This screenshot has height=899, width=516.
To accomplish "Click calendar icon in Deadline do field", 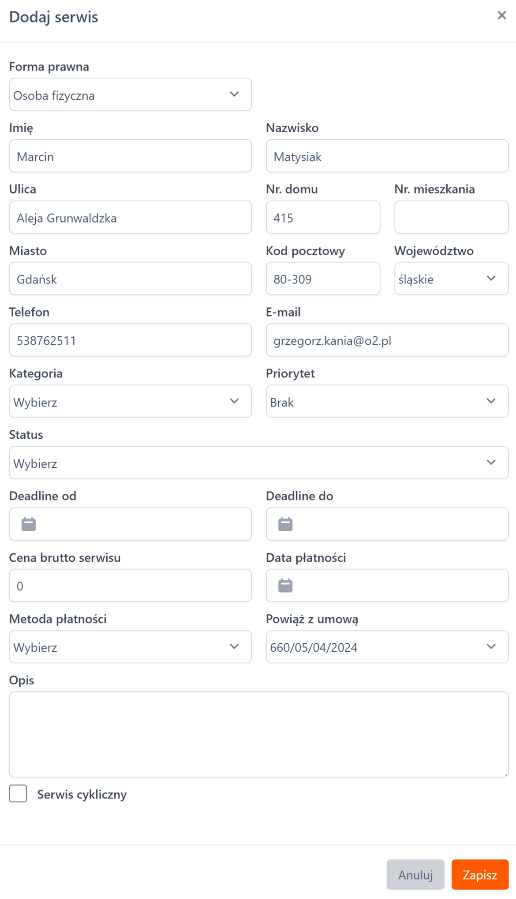I will click(x=285, y=524).
